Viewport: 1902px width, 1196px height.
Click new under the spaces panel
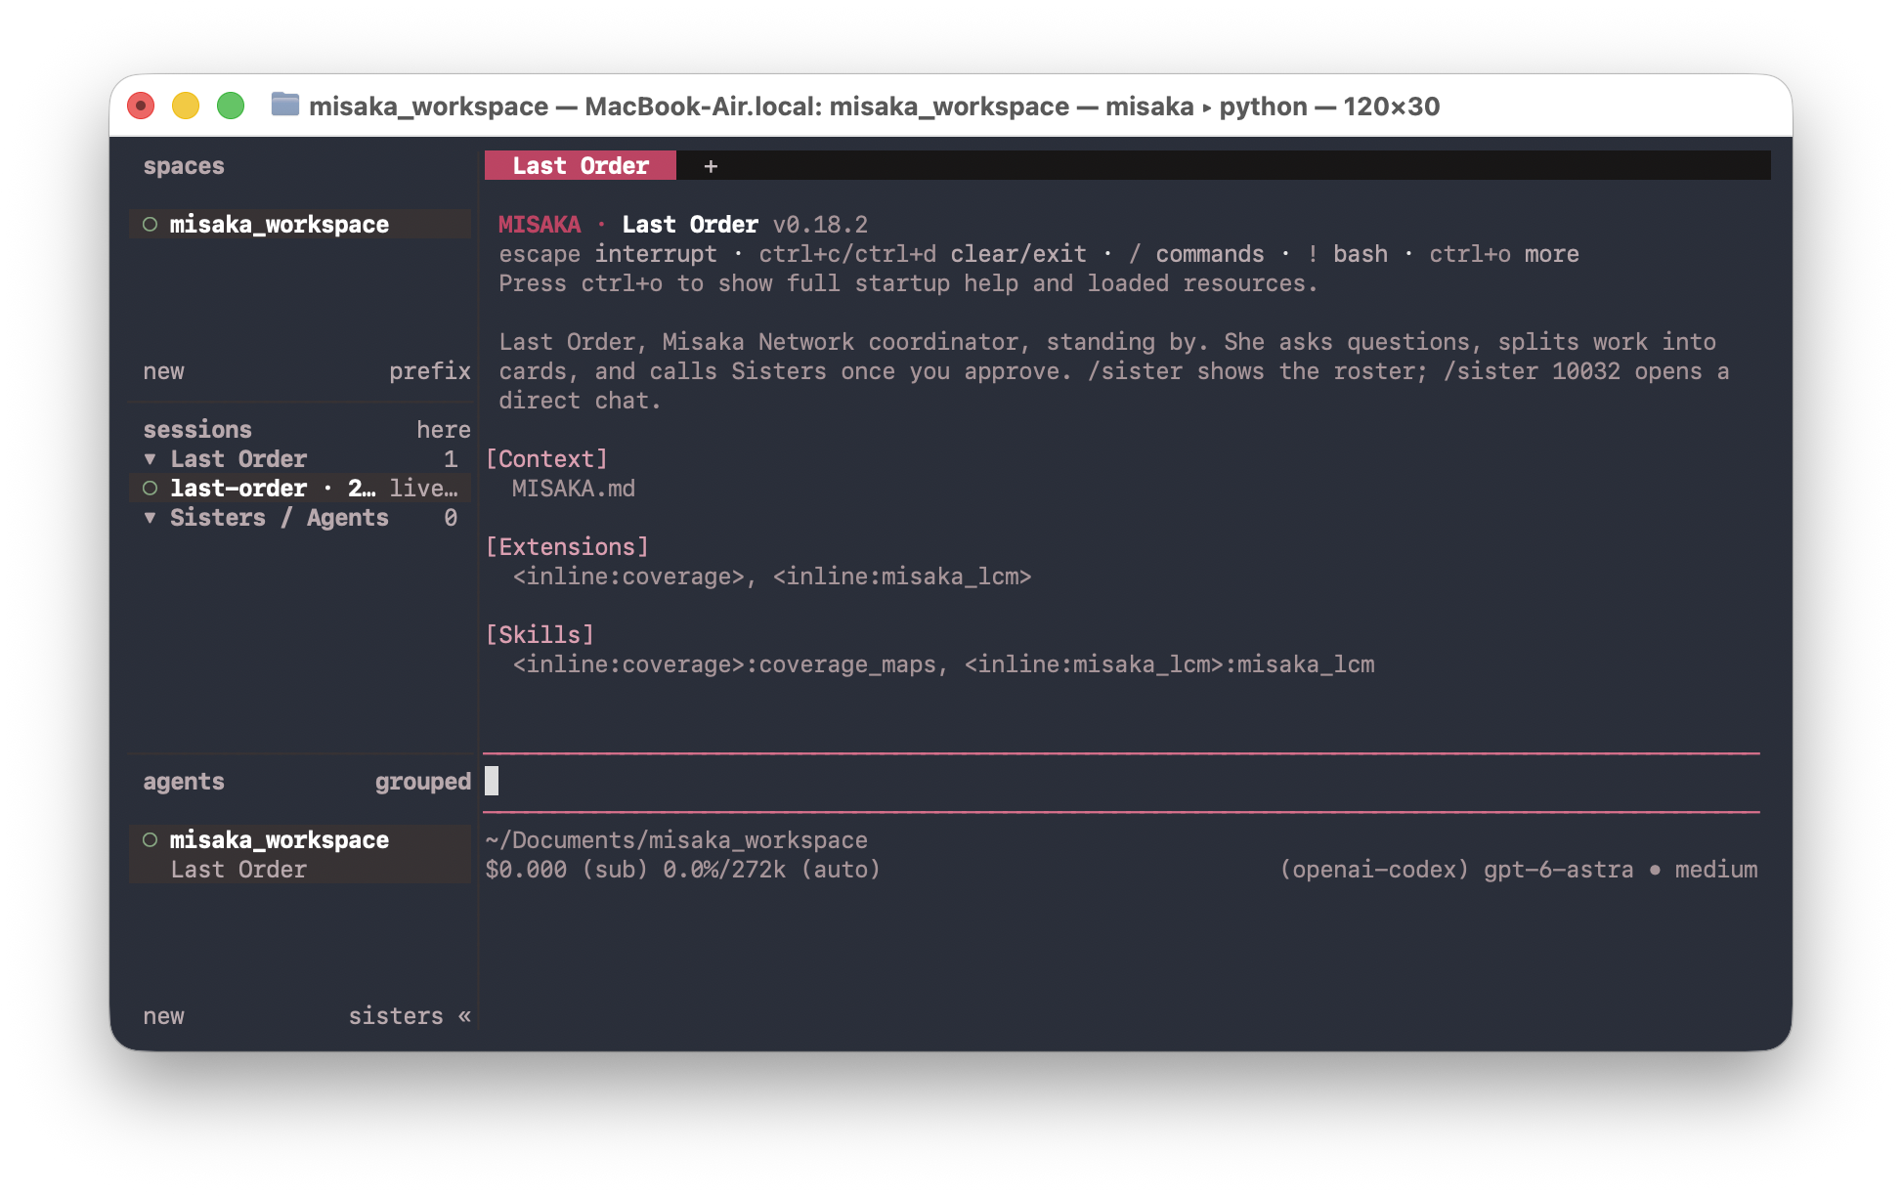pyautogui.click(x=163, y=371)
